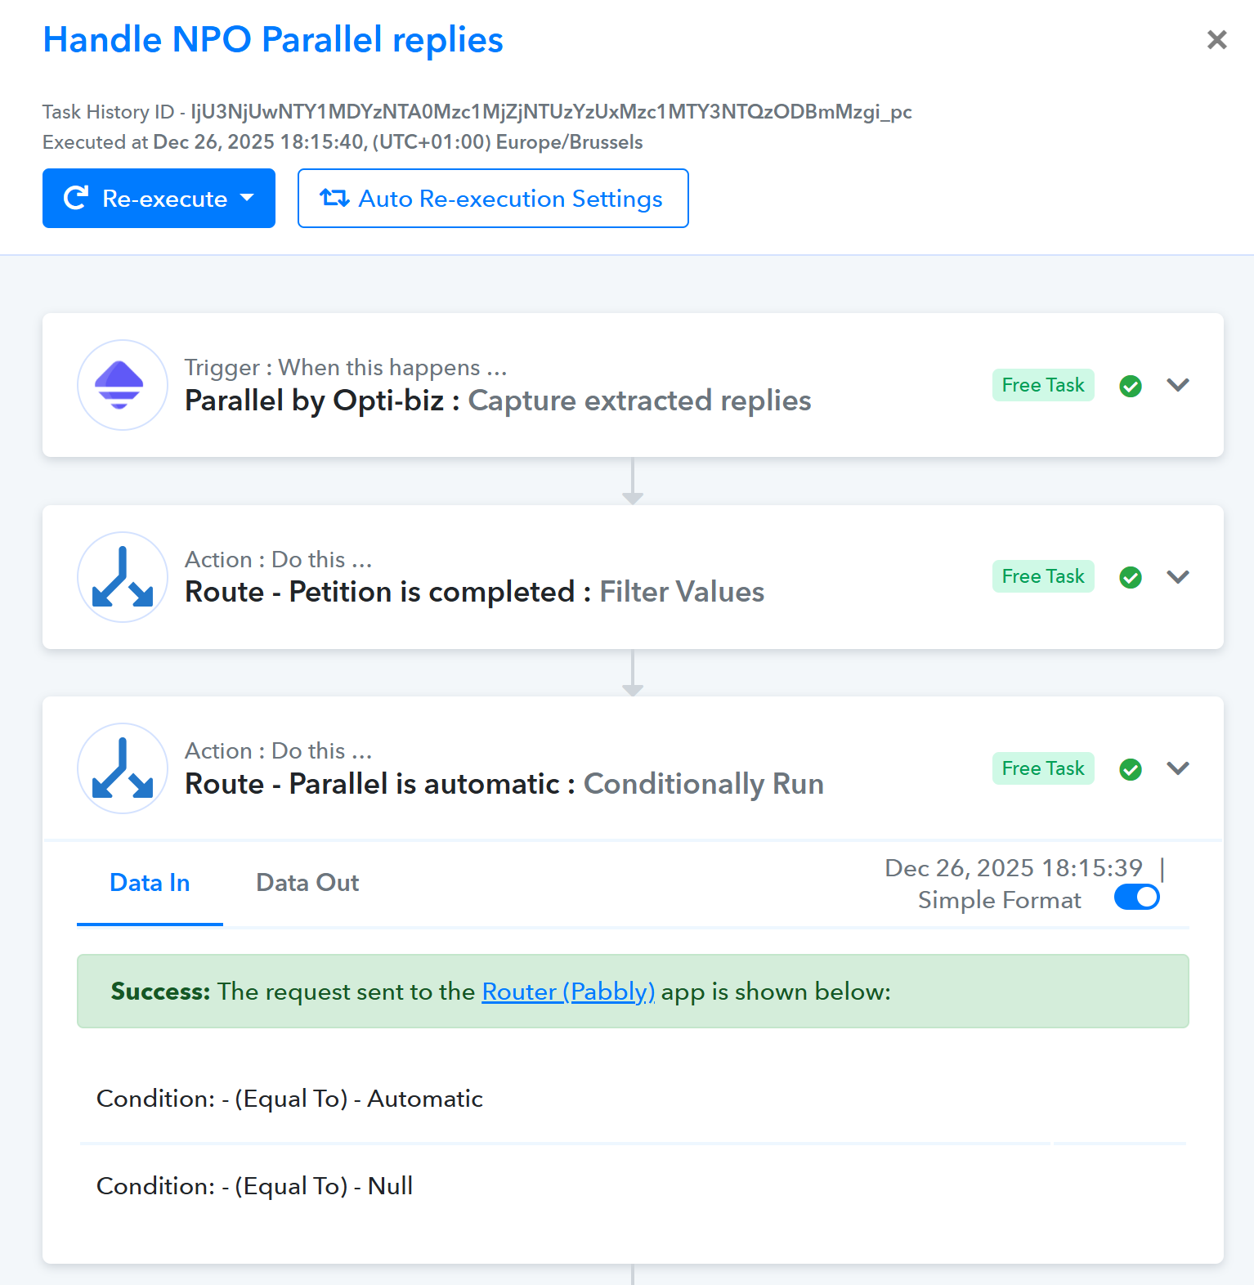
Task: Toggle the Simple Format switch off
Action: pyautogui.click(x=1136, y=897)
